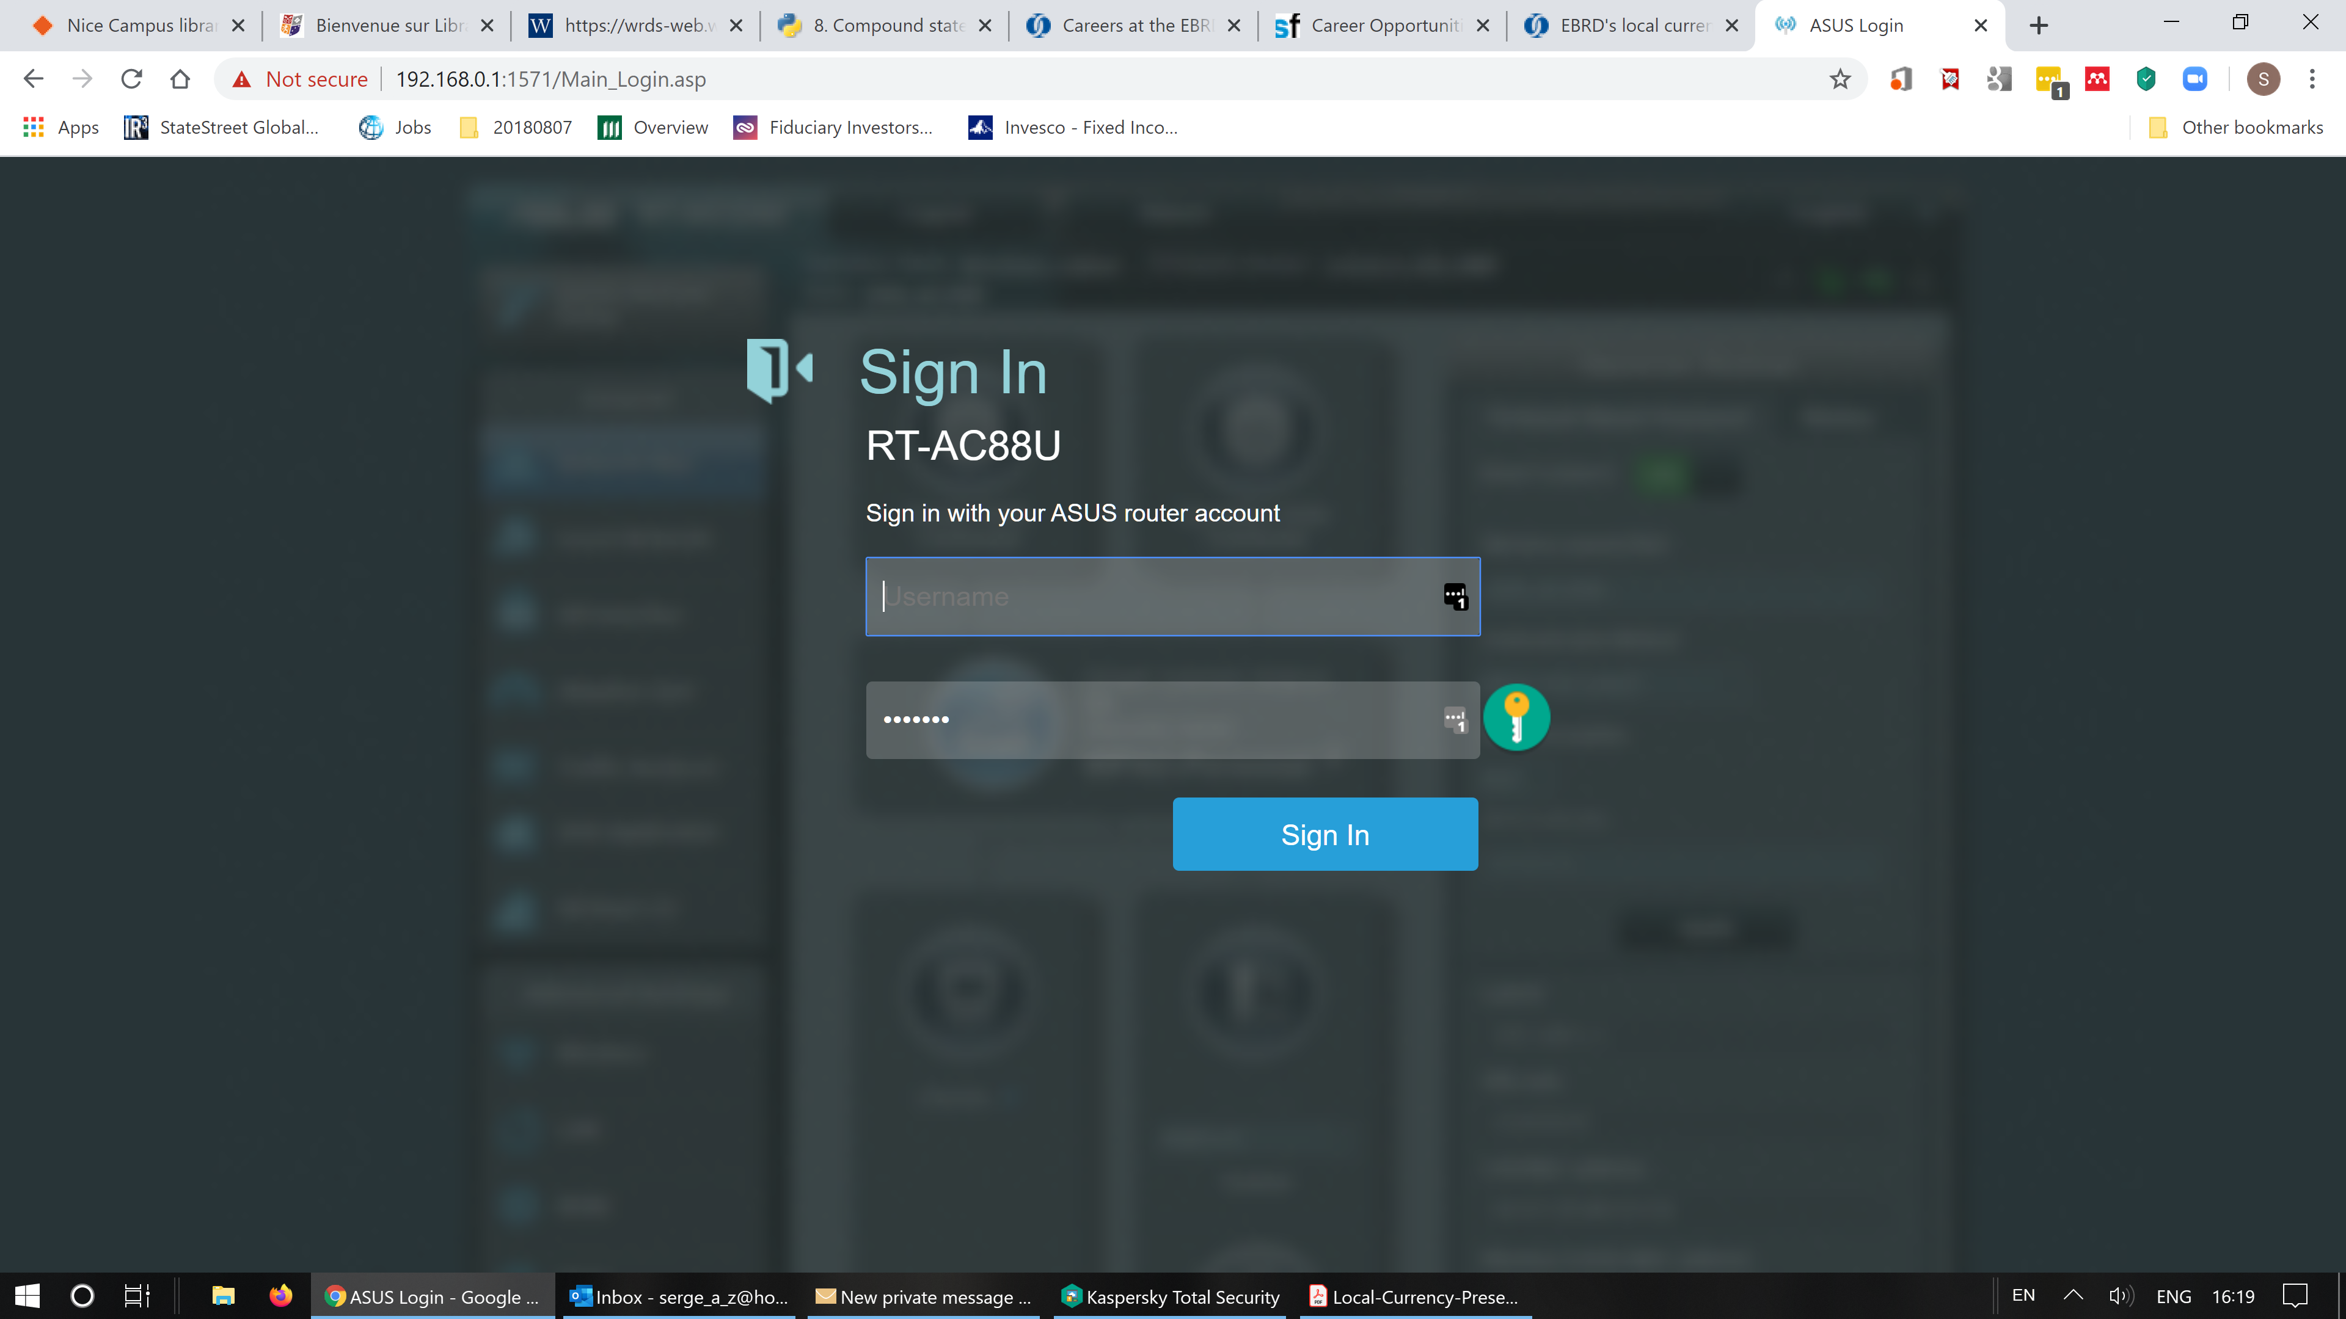Click the autofill icon in the Username field
This screenshot has height=1319, width=2346.
coord(1455,597)
